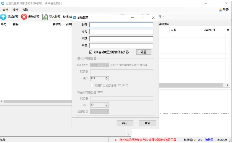Decrease the receiving port 110 with the down arrow
The image size is (233, 143).
pyautogui.click(x=107, y=79)
